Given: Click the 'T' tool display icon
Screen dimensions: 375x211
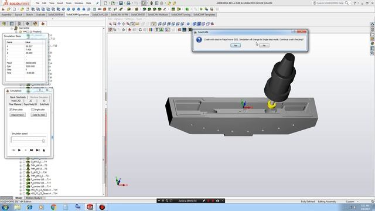Looking at the screenshot, I should point(157,30).
